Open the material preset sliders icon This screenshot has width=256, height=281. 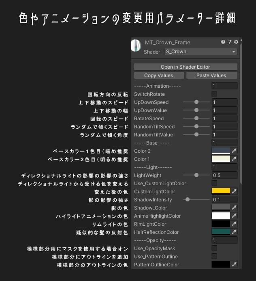coord(230,42)
